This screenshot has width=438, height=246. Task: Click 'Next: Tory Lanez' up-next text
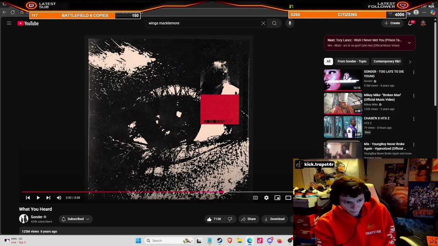(364, 40)
